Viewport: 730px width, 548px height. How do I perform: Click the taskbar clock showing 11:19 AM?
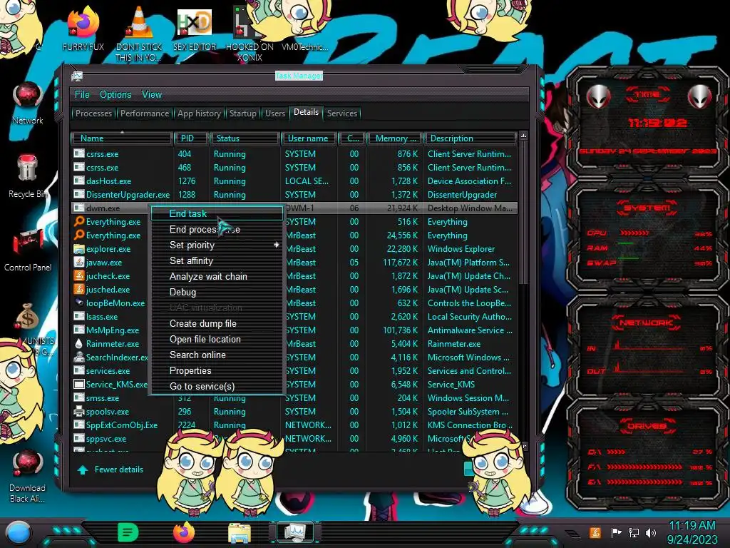[692, 532]
